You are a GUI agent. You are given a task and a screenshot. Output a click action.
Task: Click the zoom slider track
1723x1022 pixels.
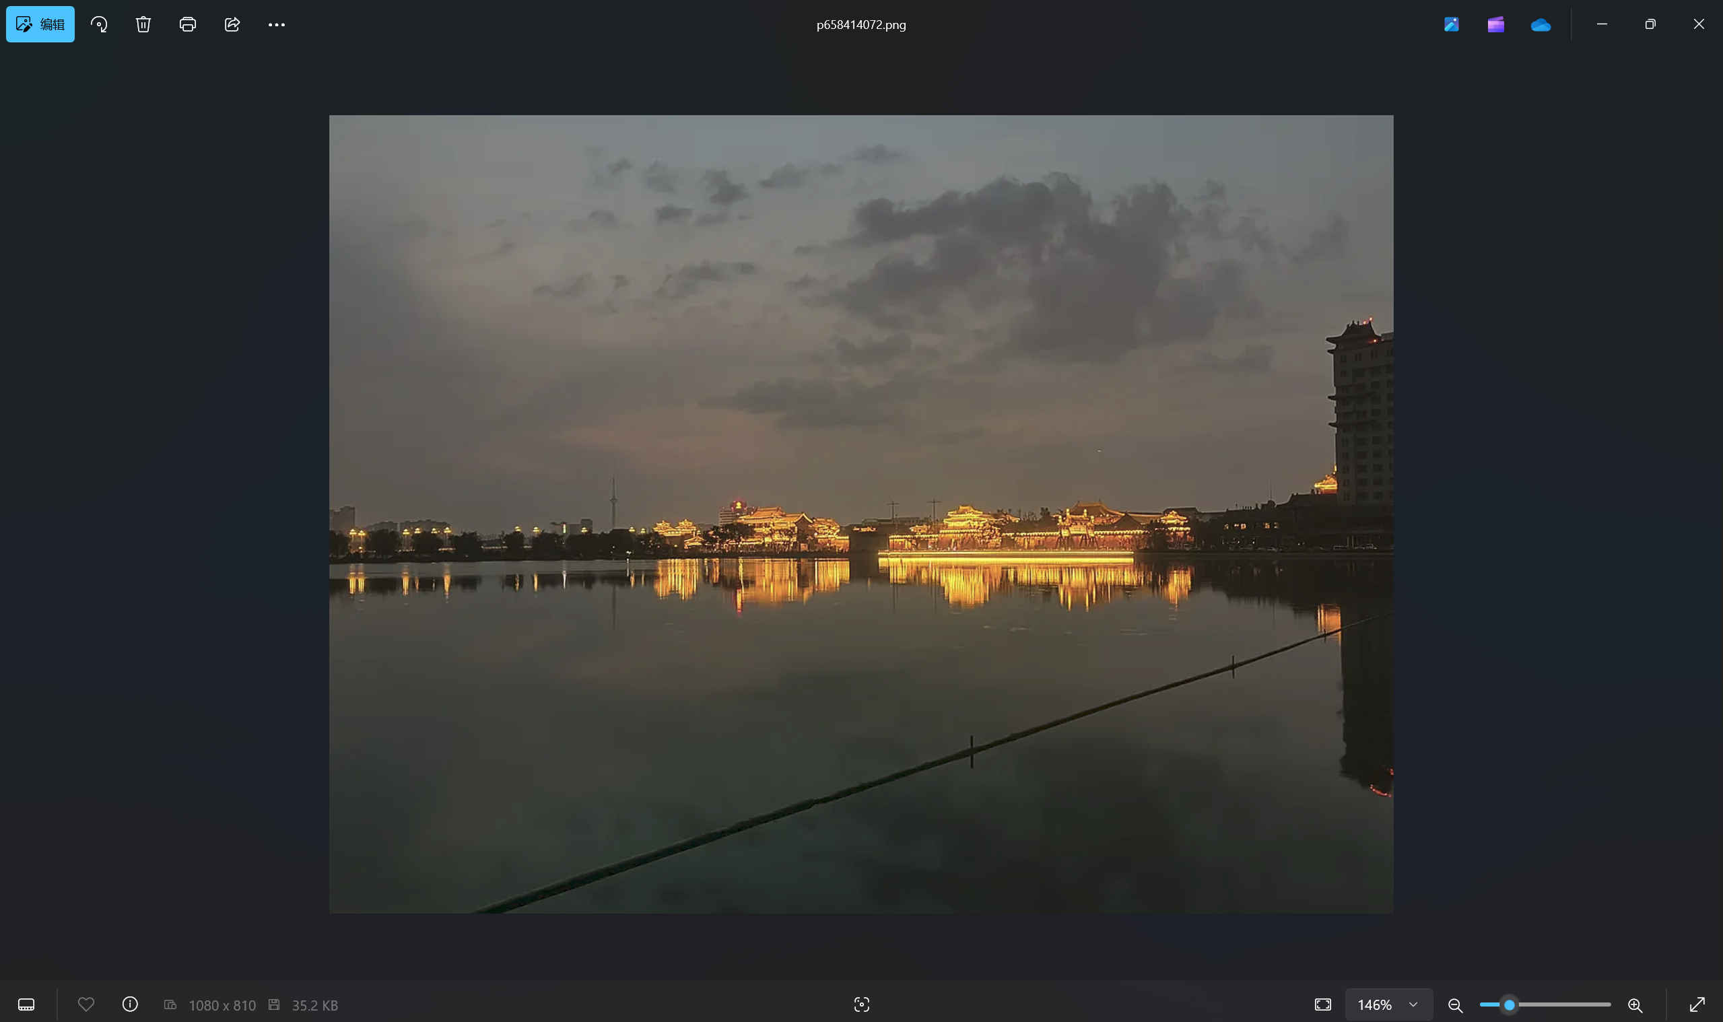coord(1545,1004)
